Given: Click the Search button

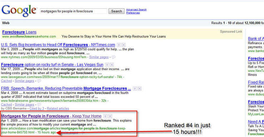Looking at the screenshot, I should [x=116, y=11].
